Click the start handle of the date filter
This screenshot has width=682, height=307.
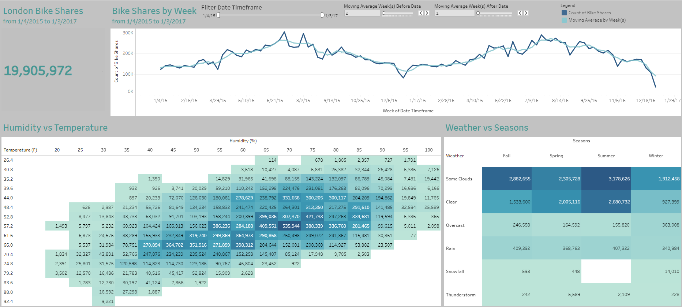click(218, 15)
